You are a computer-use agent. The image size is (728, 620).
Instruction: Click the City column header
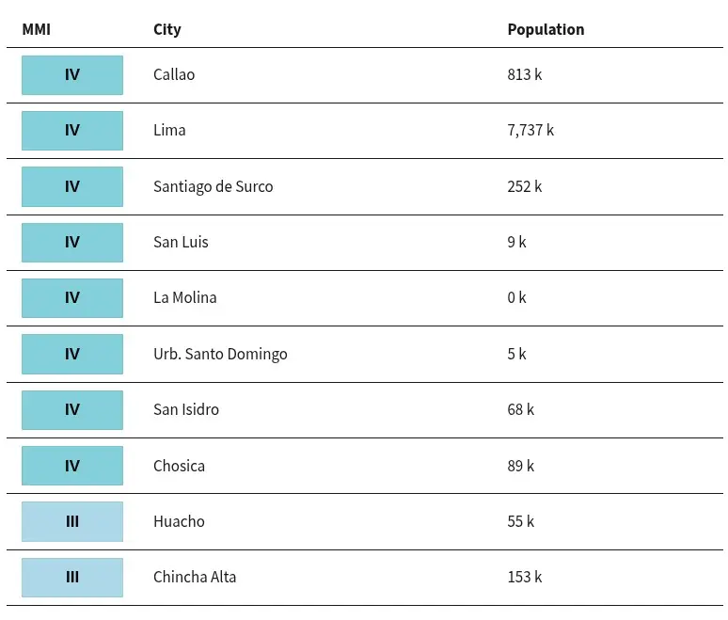[x=167, y=29]
